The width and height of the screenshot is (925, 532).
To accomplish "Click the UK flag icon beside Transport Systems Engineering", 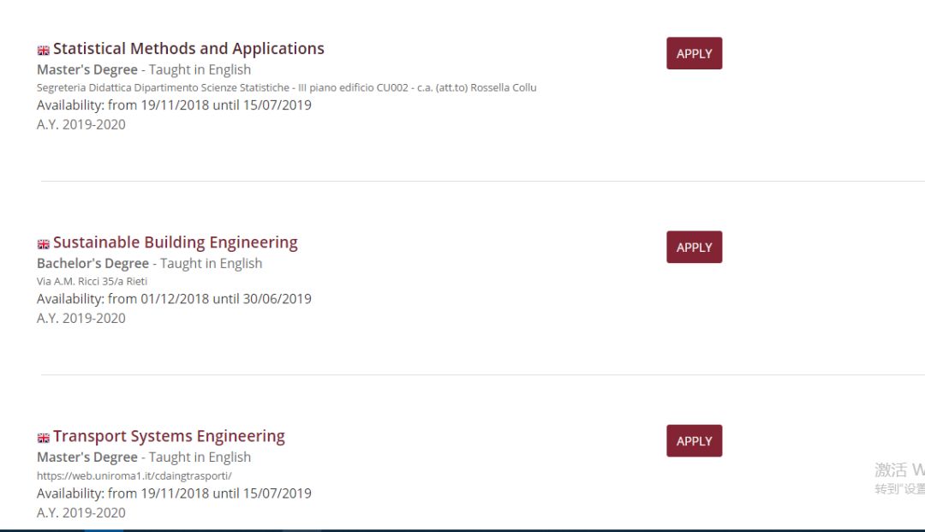I will pyautogui.click(x=43, y=437).
